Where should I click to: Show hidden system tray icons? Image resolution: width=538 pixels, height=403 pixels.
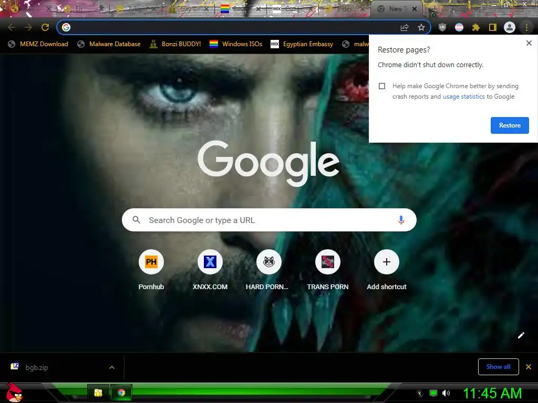click(419, 394)
